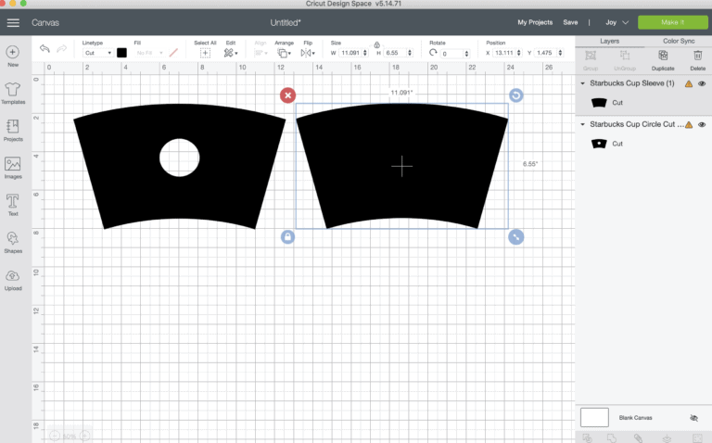Open the Templates panel in sidebar
The width and height of the screenshot is (712, 443).
[13, 92]
